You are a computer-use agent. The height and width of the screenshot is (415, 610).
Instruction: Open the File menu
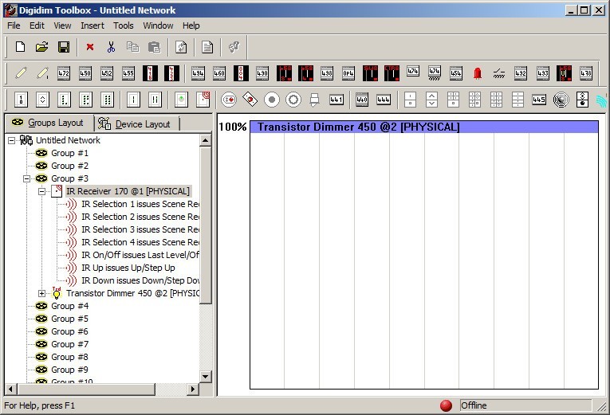14,25
